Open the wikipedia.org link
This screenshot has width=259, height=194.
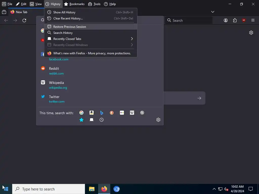click(x=58, y=88)
